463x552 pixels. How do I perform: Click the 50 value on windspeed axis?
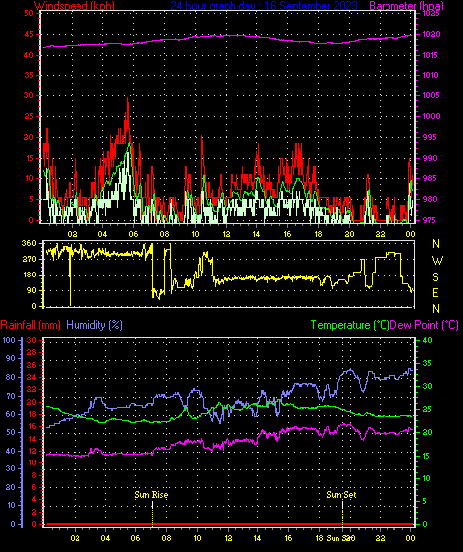coord(29,13)
